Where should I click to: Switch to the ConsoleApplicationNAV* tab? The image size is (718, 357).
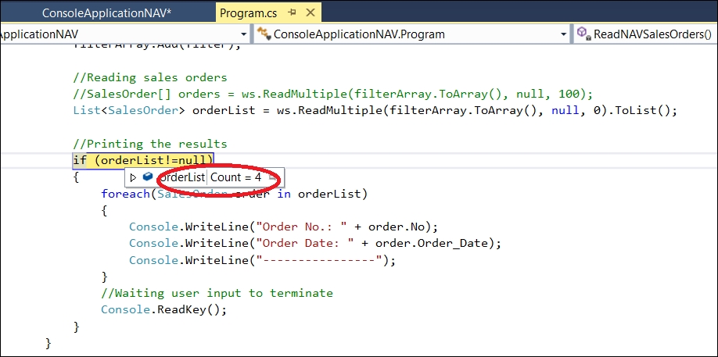(x=106, y=12)
